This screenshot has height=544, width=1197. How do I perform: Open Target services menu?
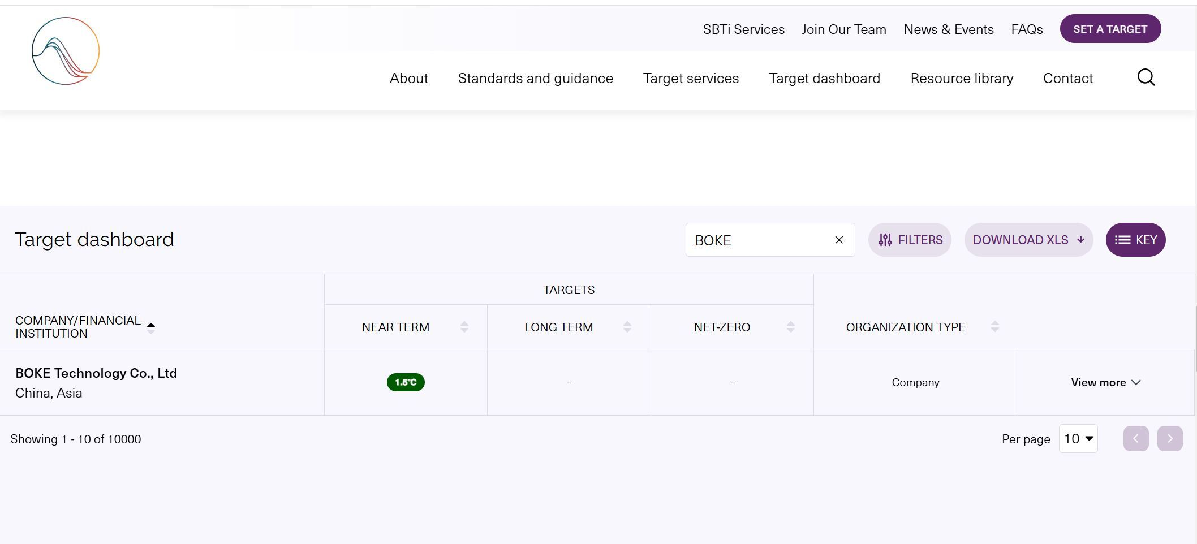tap(691, 78)
